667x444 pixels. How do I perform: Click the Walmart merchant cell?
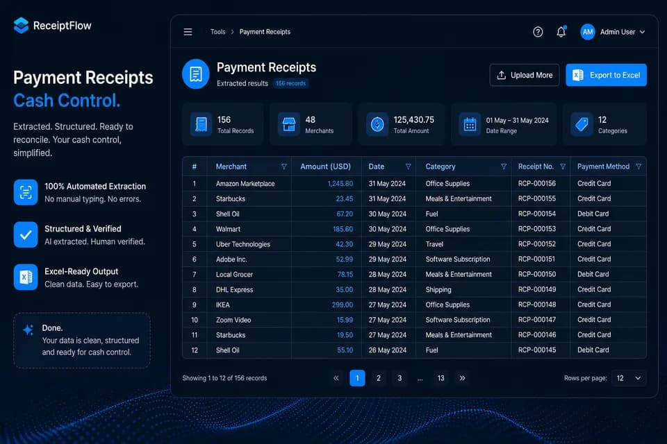click(x=228, y=229)
